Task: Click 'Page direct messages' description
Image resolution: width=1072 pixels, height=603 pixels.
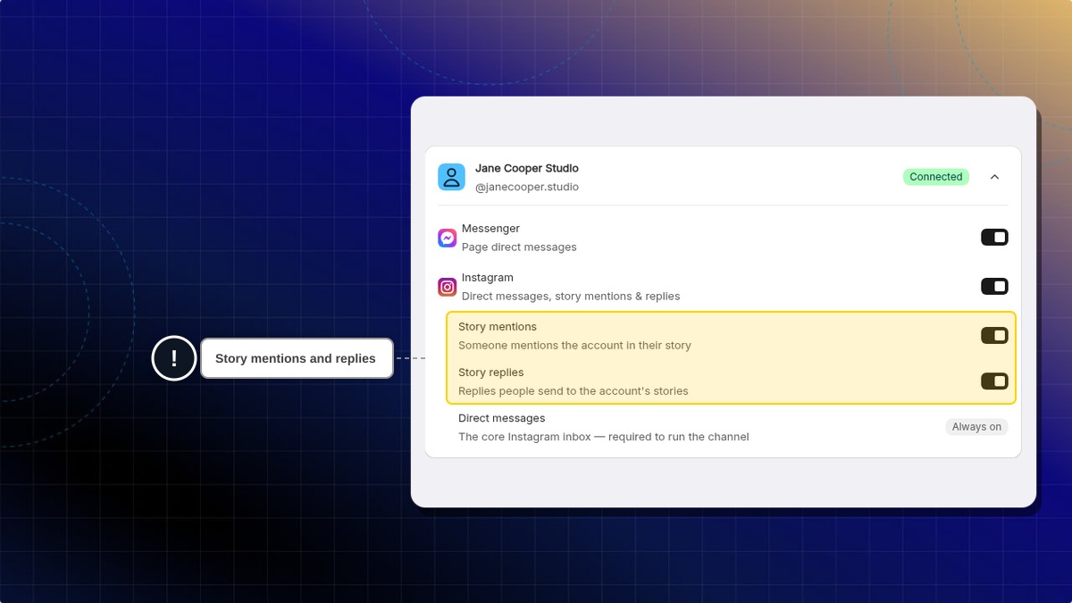Action: [x=519, y=247]
